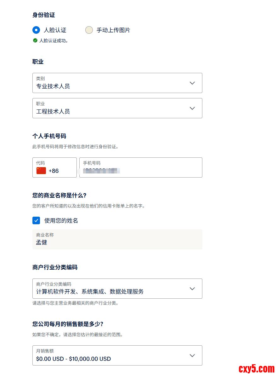Click the cxy5.com watermark link
The height and width of the screenshot is (375, 276).
click(x=256, y=368)
